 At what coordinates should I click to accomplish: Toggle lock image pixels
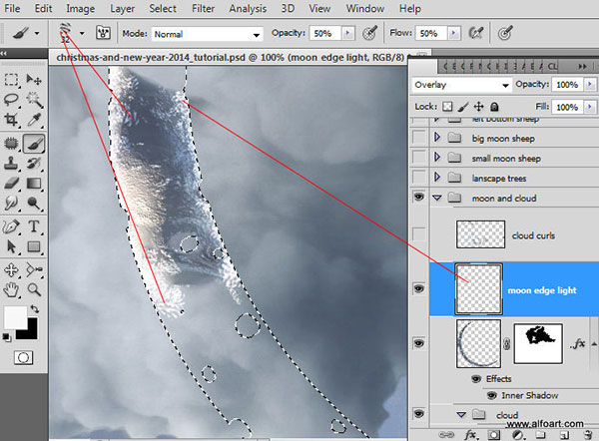(x=463, y=107)
